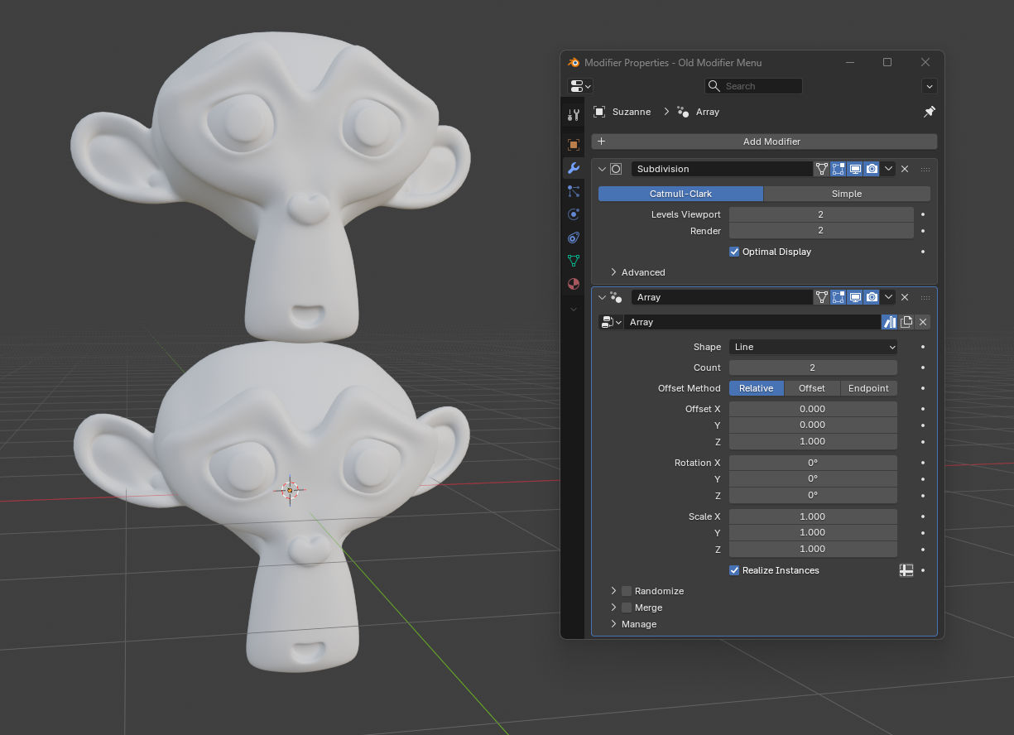This screenshot has height=735, width=1014.
Task: Toggle fake user on the Array node group
Action: [x=889, y=322]
